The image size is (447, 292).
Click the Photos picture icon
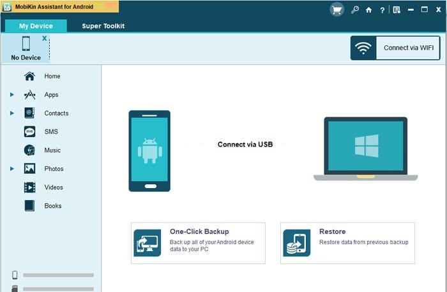(29, 168)
